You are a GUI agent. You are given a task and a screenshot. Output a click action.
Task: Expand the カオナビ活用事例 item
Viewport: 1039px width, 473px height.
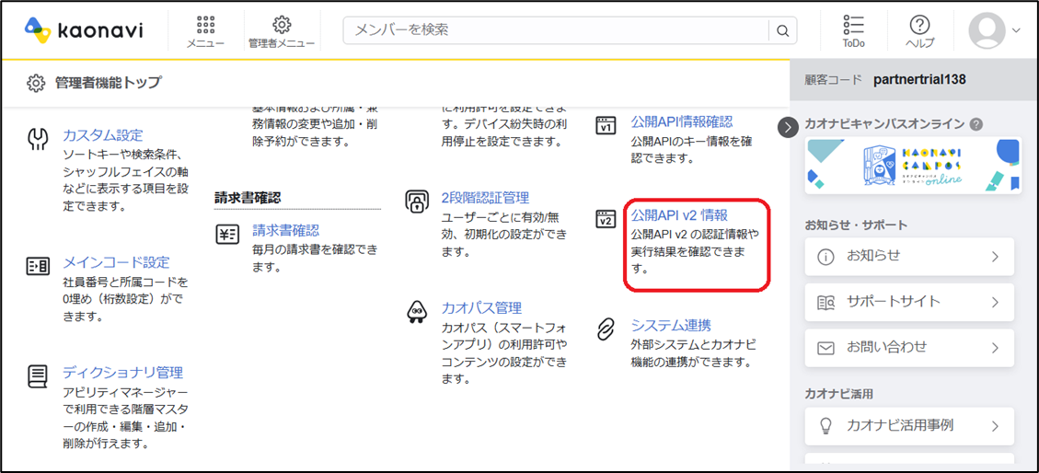pos(908,426)
